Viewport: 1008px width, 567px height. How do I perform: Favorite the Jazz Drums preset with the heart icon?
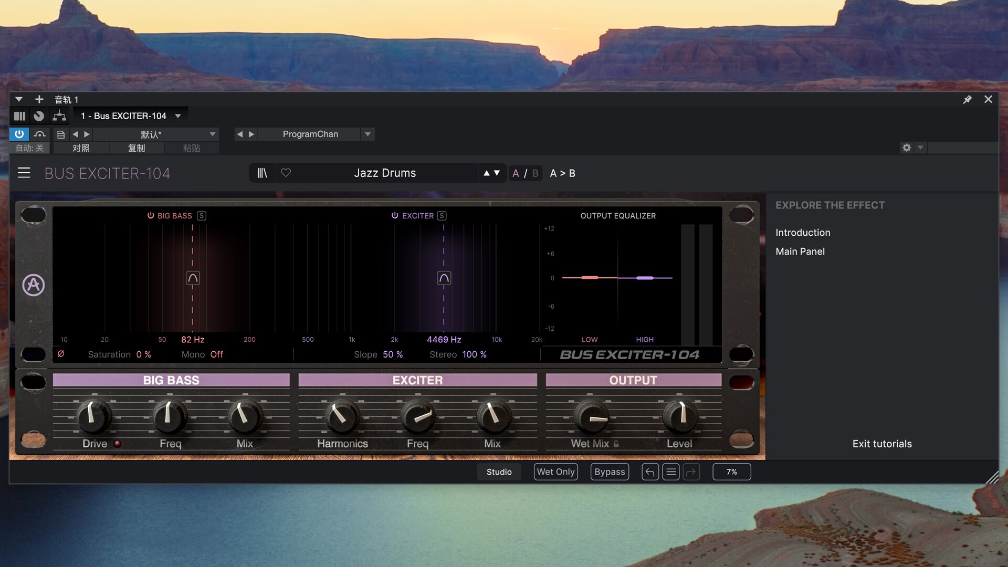pos(286,173)
